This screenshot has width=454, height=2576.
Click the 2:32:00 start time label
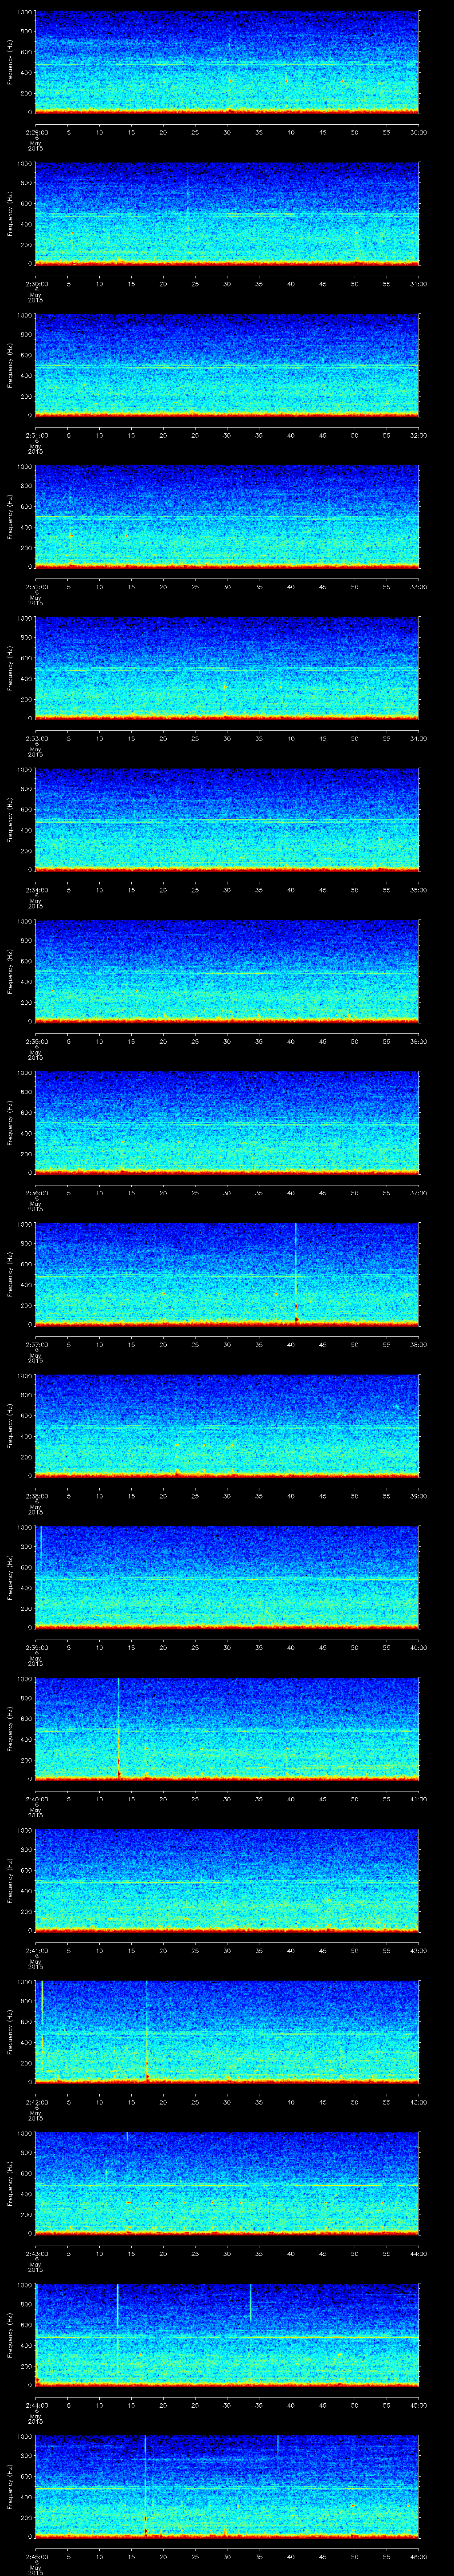(x=36, y=587)
